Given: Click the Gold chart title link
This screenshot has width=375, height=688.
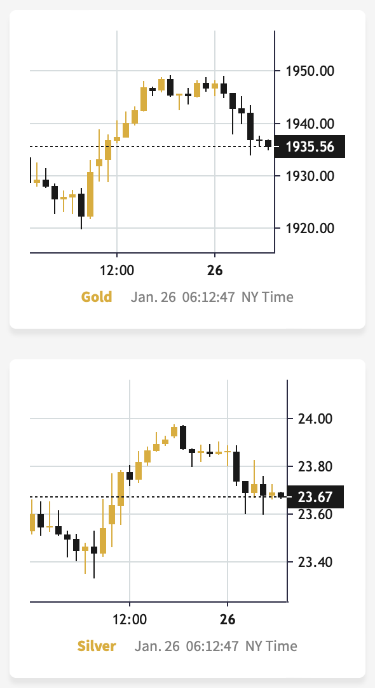Looking at the screenshot, I should point(97,297).
